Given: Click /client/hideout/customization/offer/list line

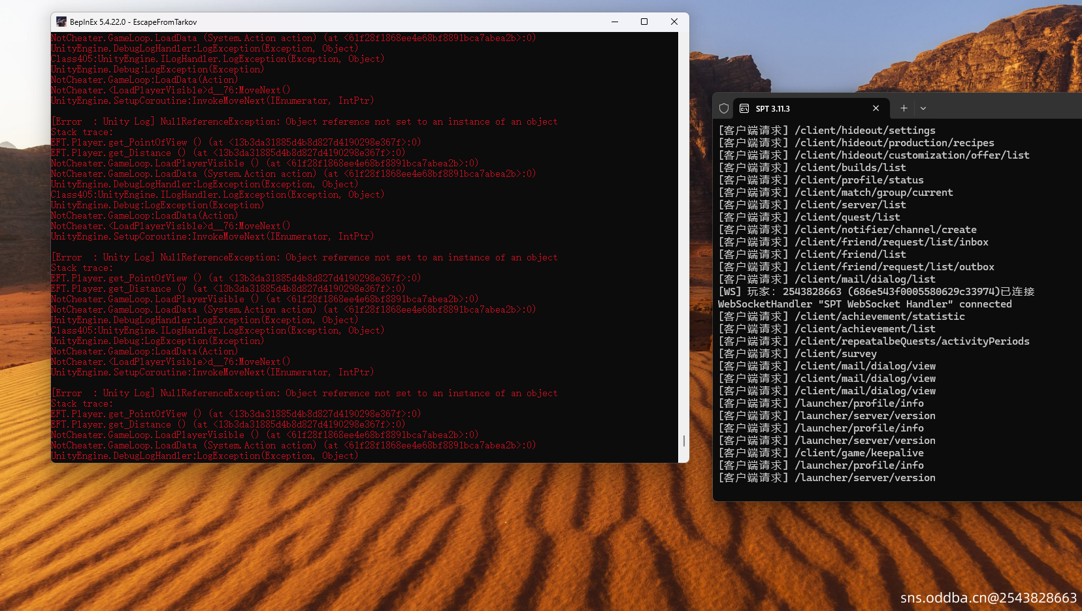Looking at the screenshot, I should tap(874, 155).
